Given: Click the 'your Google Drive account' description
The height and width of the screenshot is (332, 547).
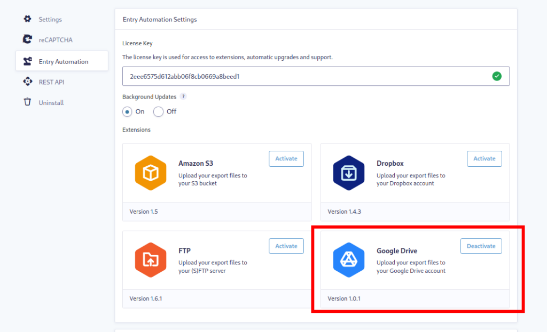Looking at the screenshot, I should click(x=411, y=271).
